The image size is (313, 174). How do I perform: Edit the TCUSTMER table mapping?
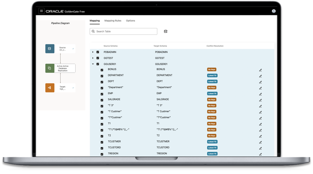pyautogui.click(x=260, y=142)
